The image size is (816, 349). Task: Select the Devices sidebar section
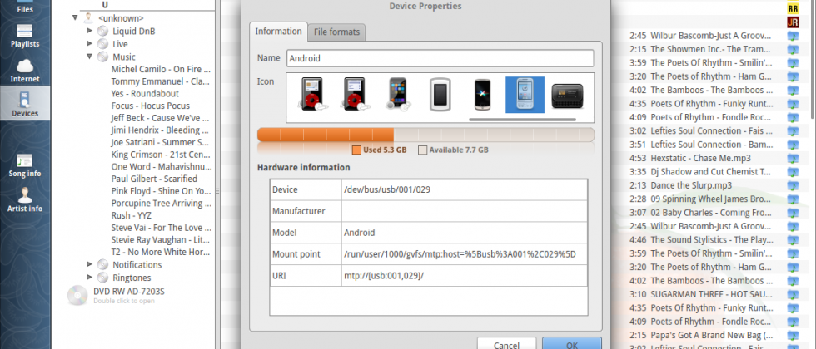[x=25, y=104]
